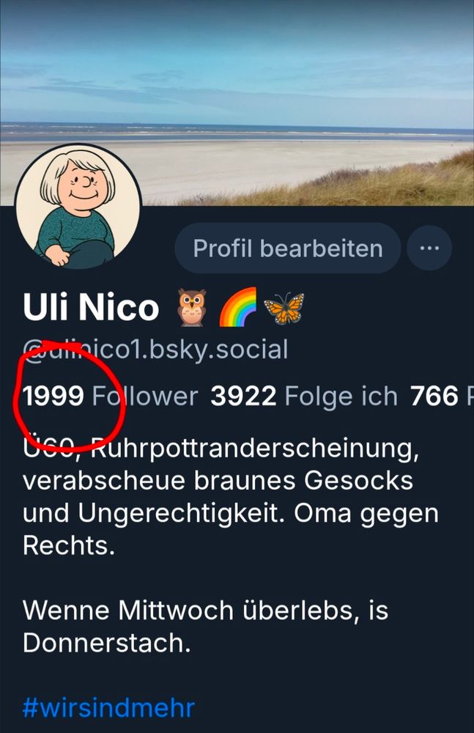The image size is (474, 733).
Task: Click the text Oma gegen in the bio
Action: [x=366, y=514]
